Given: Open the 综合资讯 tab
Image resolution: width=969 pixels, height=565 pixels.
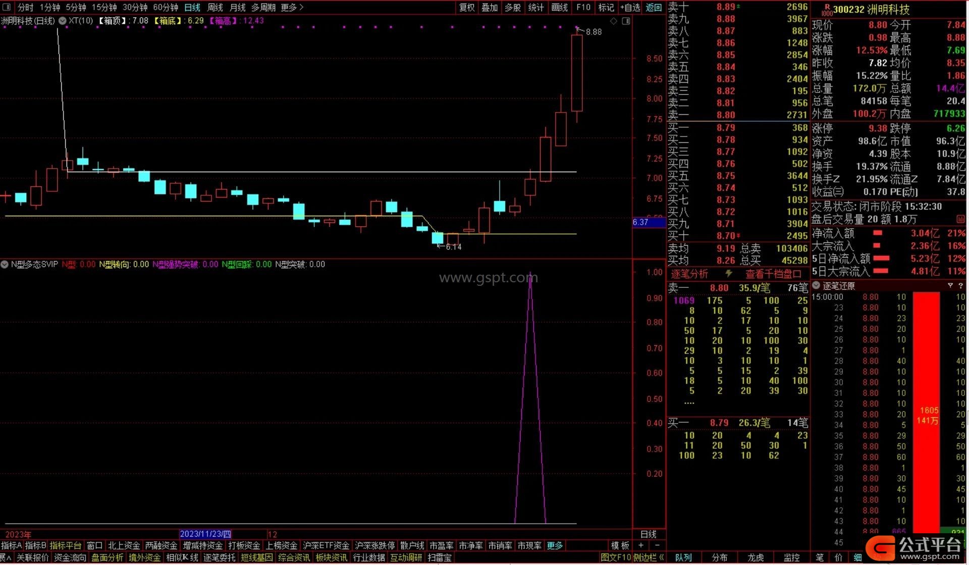Looking at the screenshot, I should coord(294,558).
